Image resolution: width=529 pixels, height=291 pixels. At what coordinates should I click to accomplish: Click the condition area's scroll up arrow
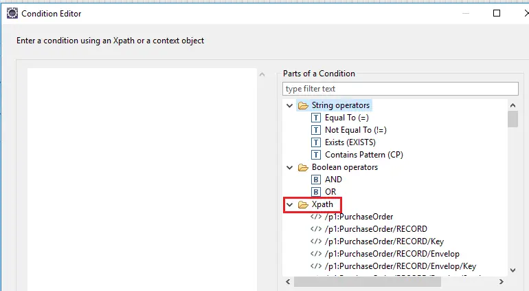pos(262,74)
